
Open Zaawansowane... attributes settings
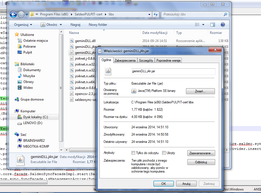click(x=201, y=153)
